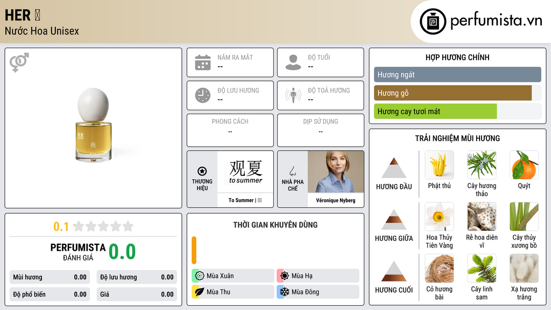Click the green Perfumista 0.0 rating
Image resolution: width=551 pixels, height=310 pixels.
tap(122, 252)
